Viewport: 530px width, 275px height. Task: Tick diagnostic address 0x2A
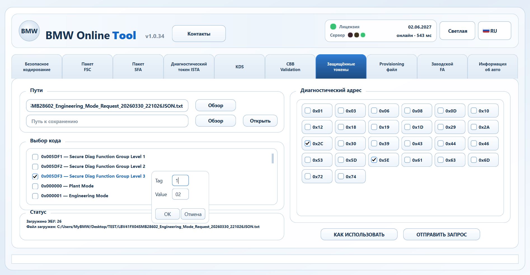pos(474,127)
